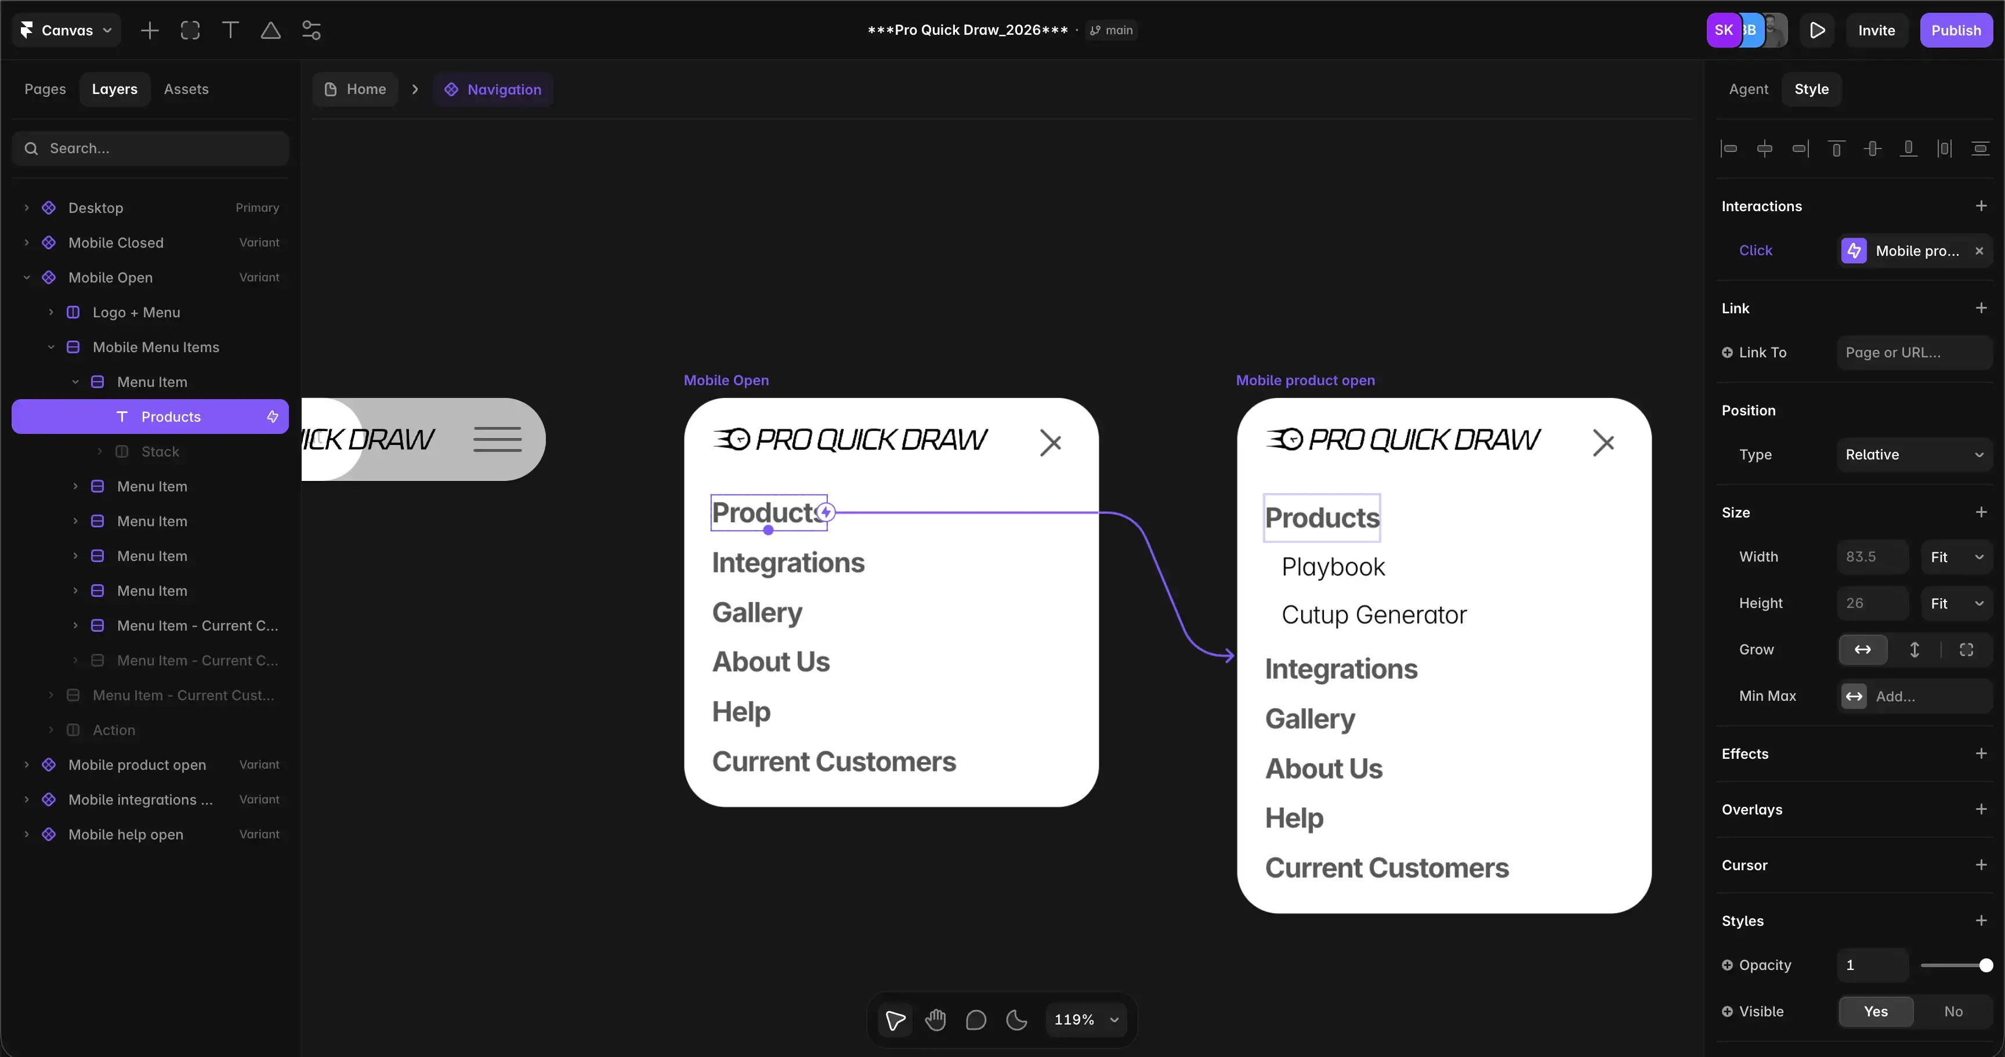Click the layers Search field

(150, 149)
